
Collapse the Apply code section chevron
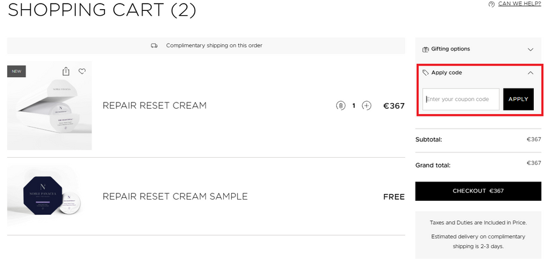coord(530,73)
